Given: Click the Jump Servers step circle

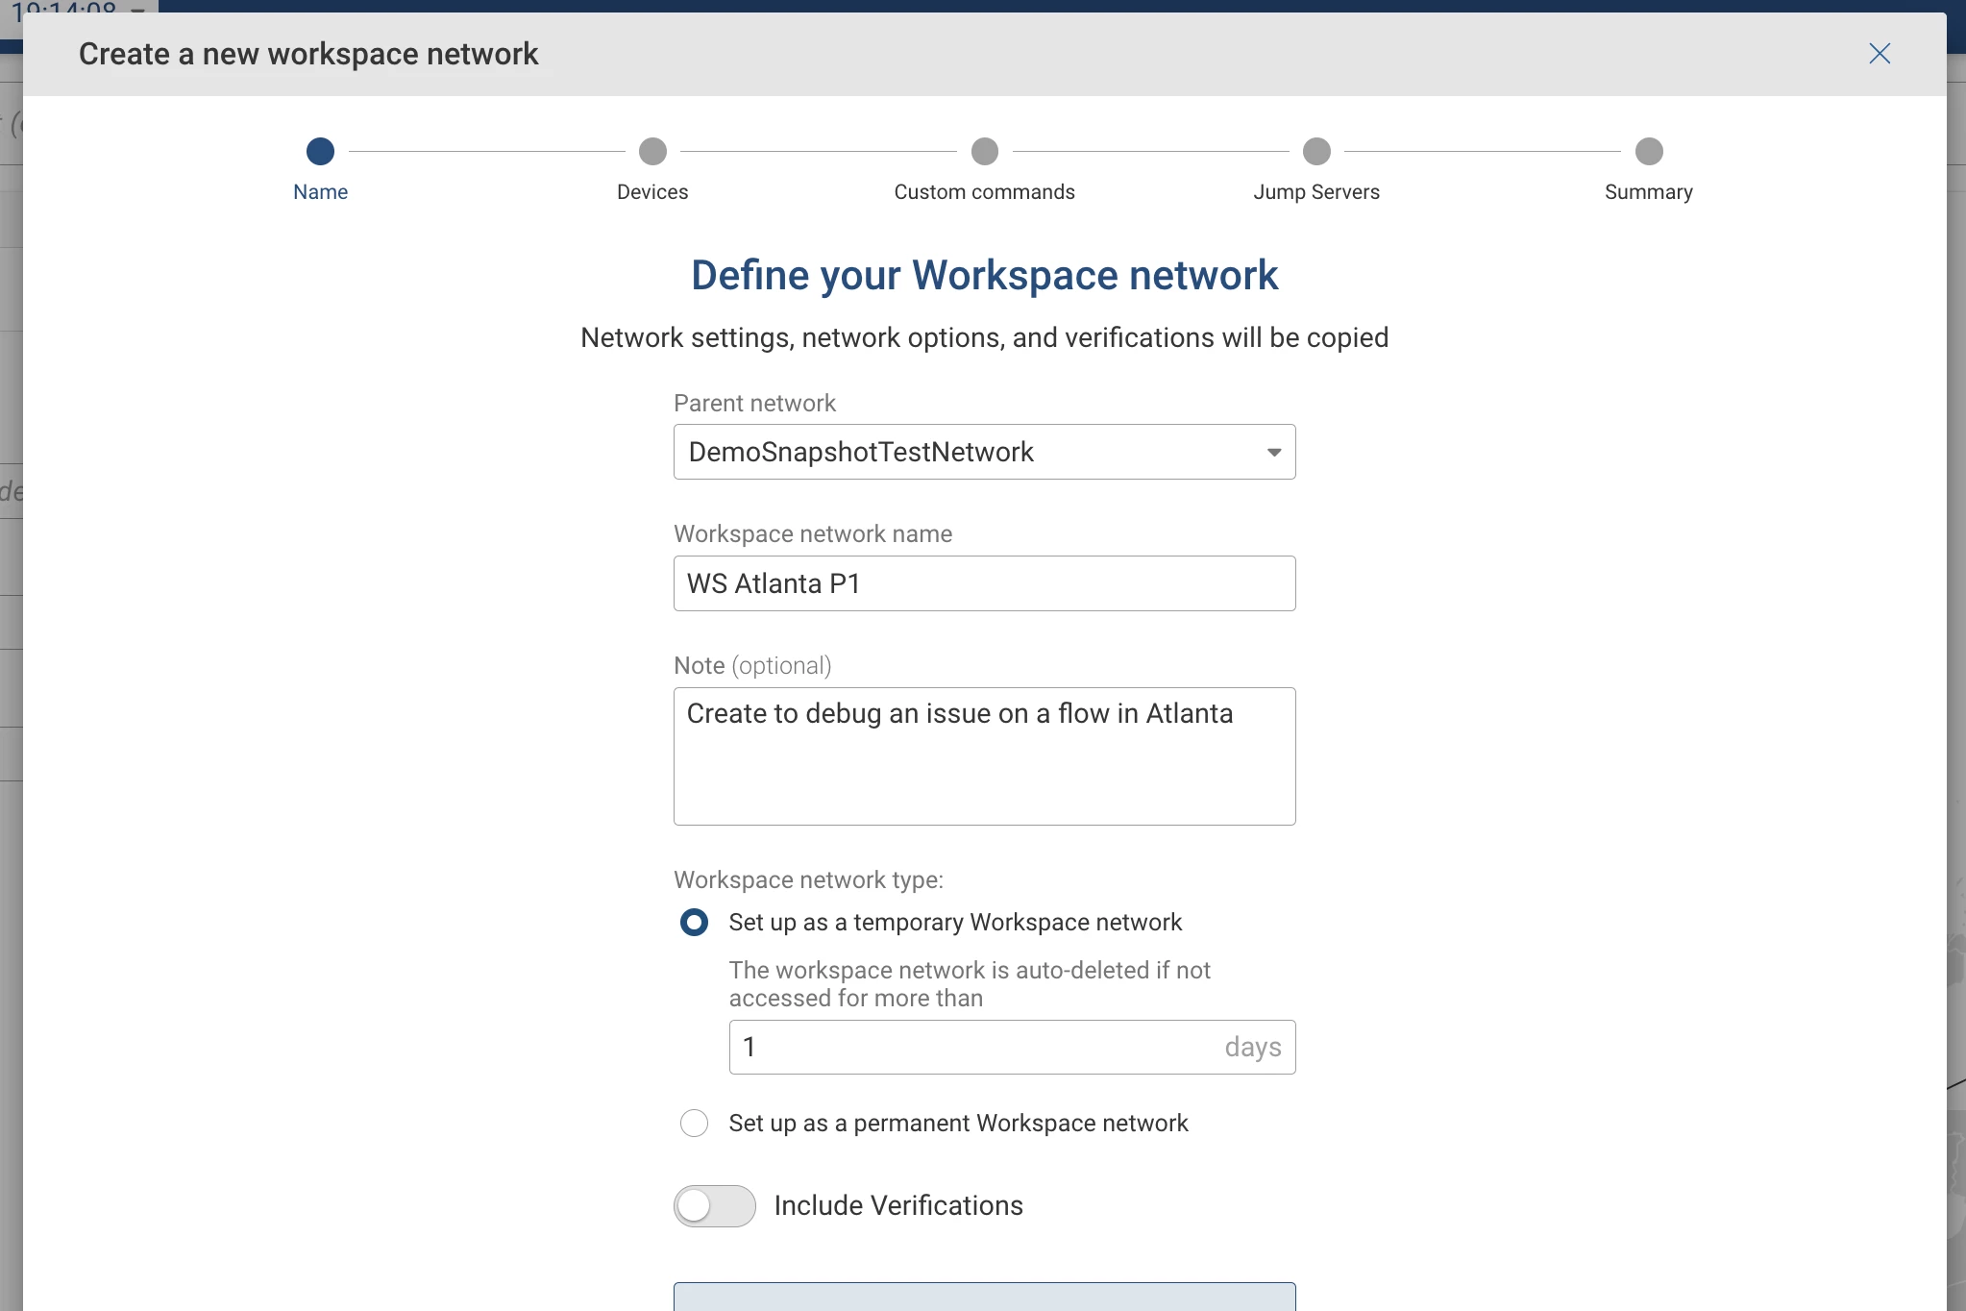Looking at the screenshot, I should coord(1316,152).
